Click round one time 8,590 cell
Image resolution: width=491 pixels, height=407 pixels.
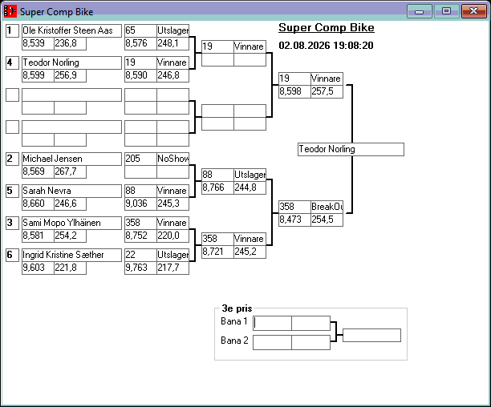pos(140,75)
